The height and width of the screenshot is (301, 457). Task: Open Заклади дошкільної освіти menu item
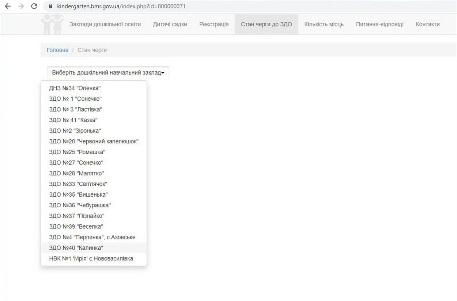(105, 24)
